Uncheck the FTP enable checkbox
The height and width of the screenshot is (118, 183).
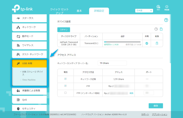65,86
